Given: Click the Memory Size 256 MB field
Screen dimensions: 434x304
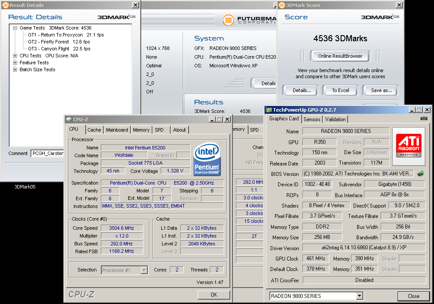Looking at the screenshot, I should tap(322, 237).
